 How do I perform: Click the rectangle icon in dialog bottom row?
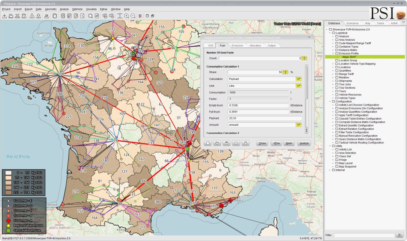point(236,143)
